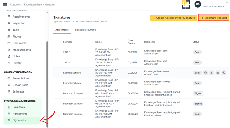Click the Estimate column header
Screen dimensions: 230x128
[68, 42]
